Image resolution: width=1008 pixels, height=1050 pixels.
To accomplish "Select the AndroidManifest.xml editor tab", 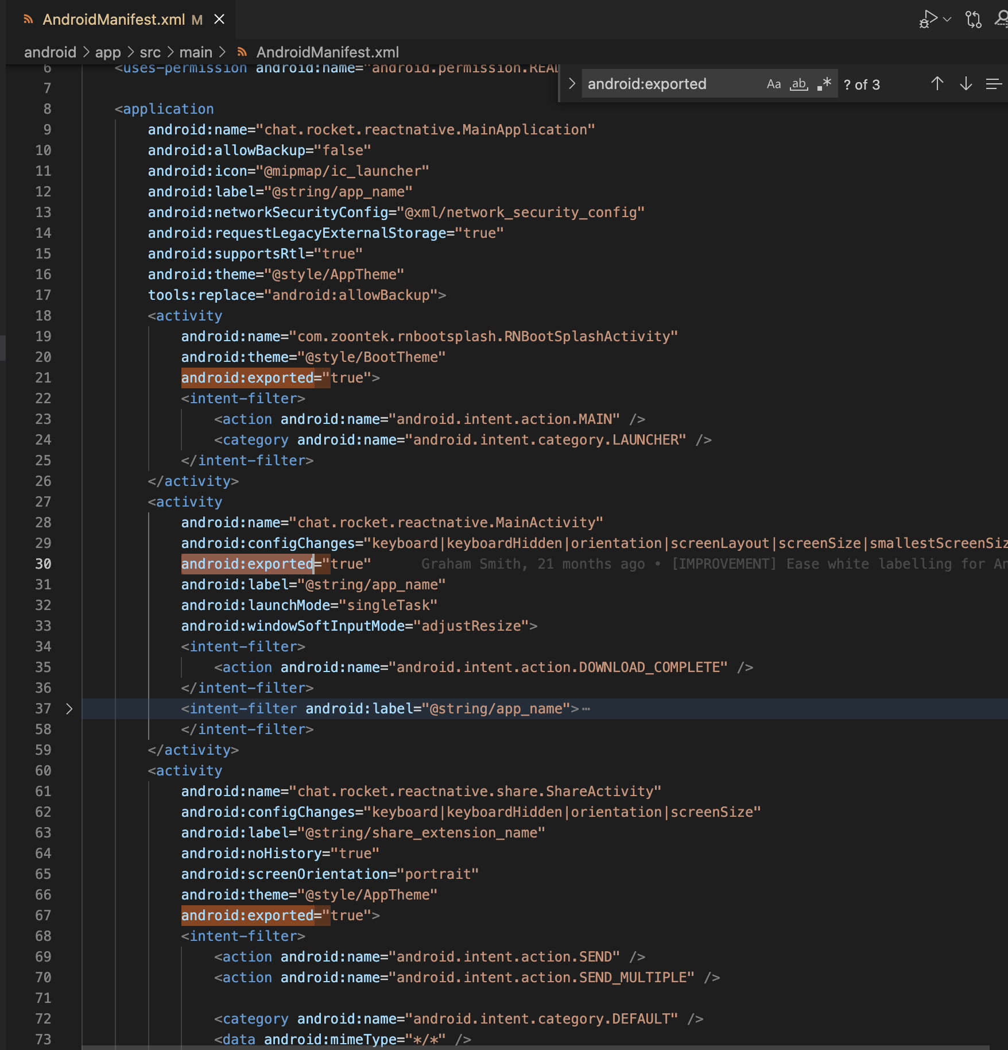I will click(113, 19).
